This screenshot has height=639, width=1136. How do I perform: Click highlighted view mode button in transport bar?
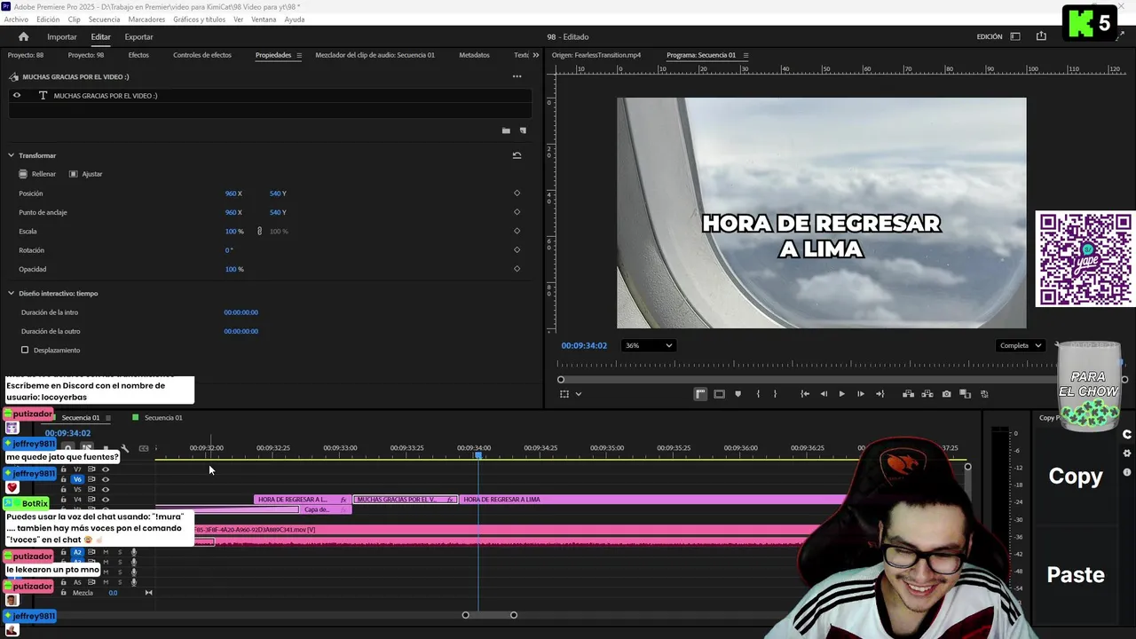[x=700, y=394]
